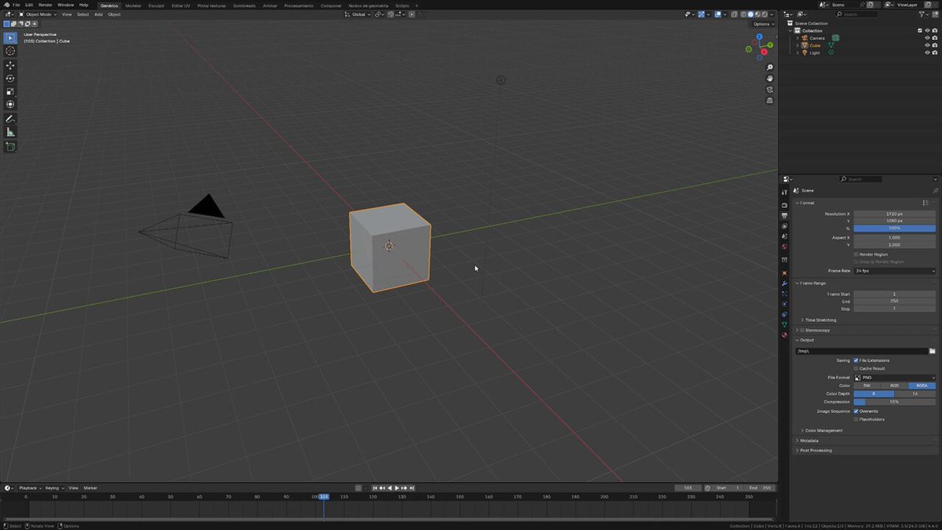Enable the Render Region checkbox

click(x=856, y=254)
